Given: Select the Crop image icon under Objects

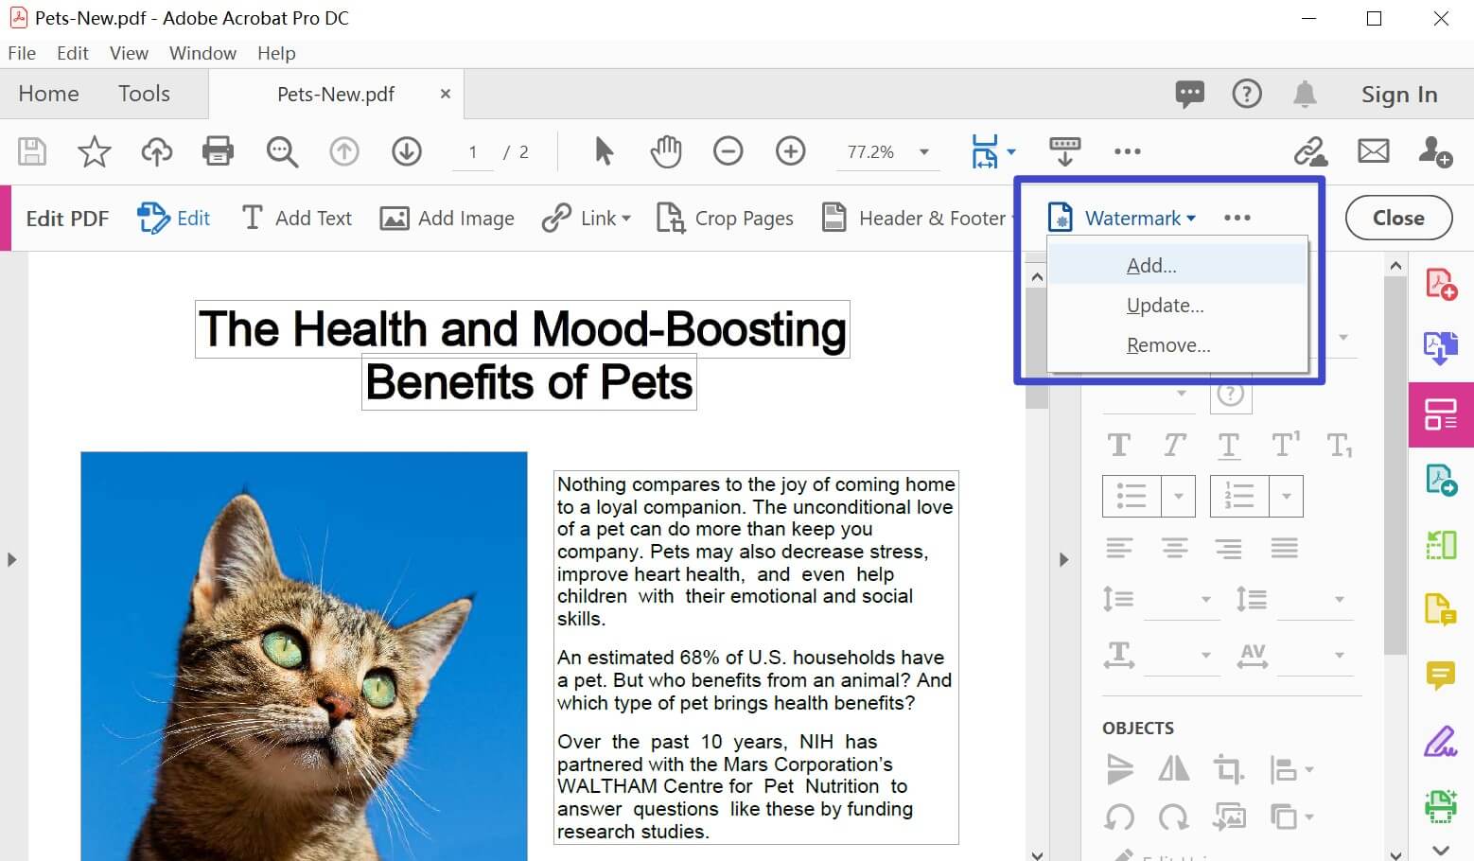Looking at the screenshot, I should (1228, 768).
